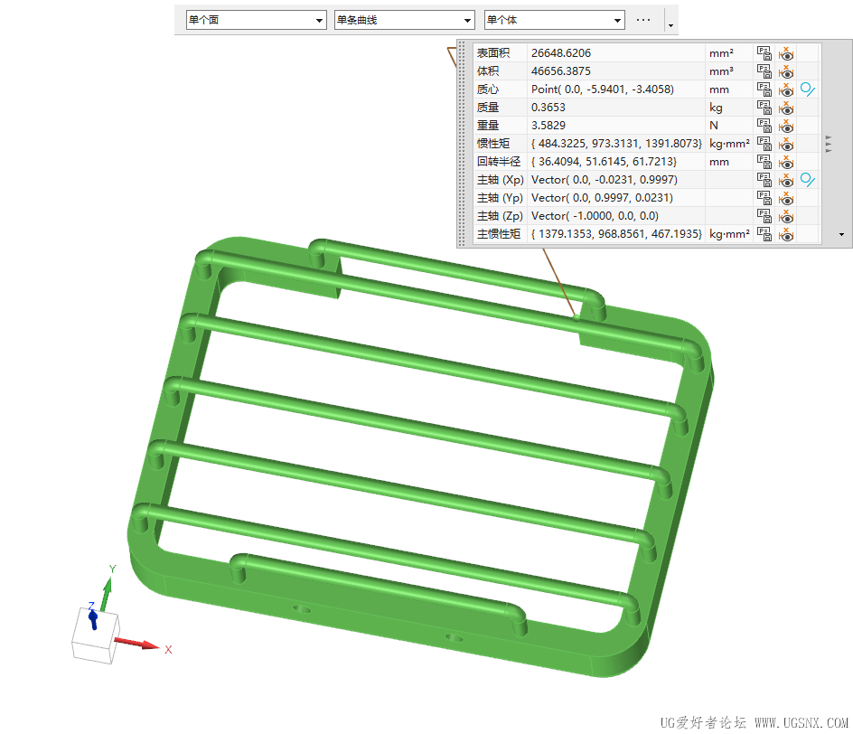The image size is (853, 734).
Task: Click the save icon in 惯性矩 row
Action: (764, 143)
